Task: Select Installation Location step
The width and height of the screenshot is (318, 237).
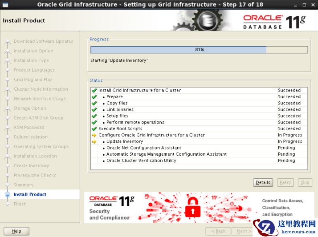Action: [x=35, y=156]
